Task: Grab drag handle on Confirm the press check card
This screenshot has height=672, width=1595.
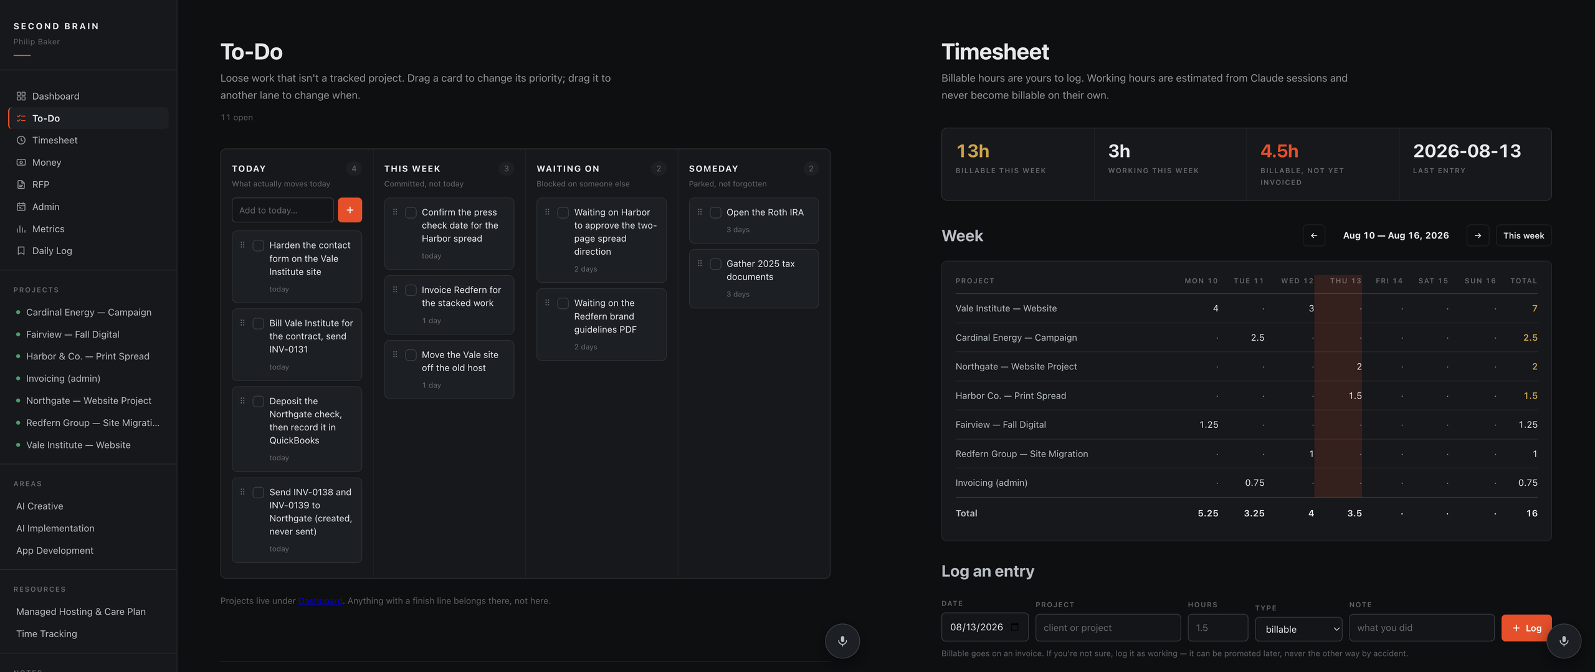Action: coord(395,212)
